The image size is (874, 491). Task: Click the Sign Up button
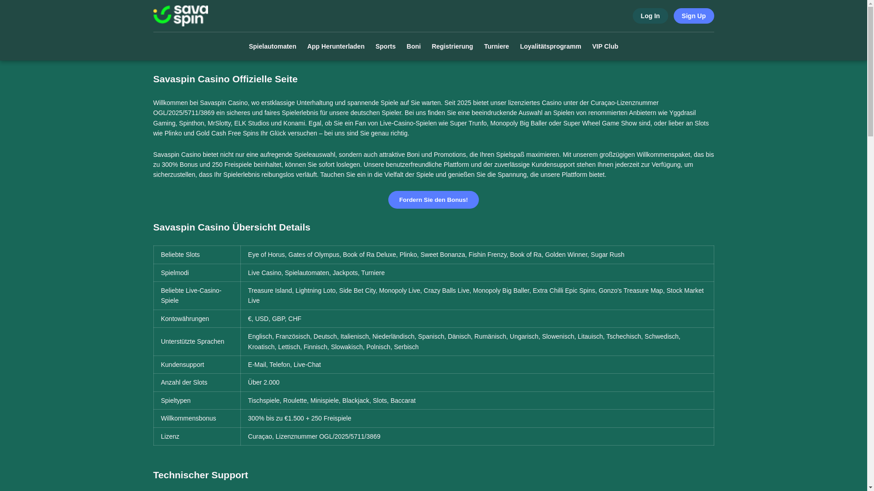point(693,16)
